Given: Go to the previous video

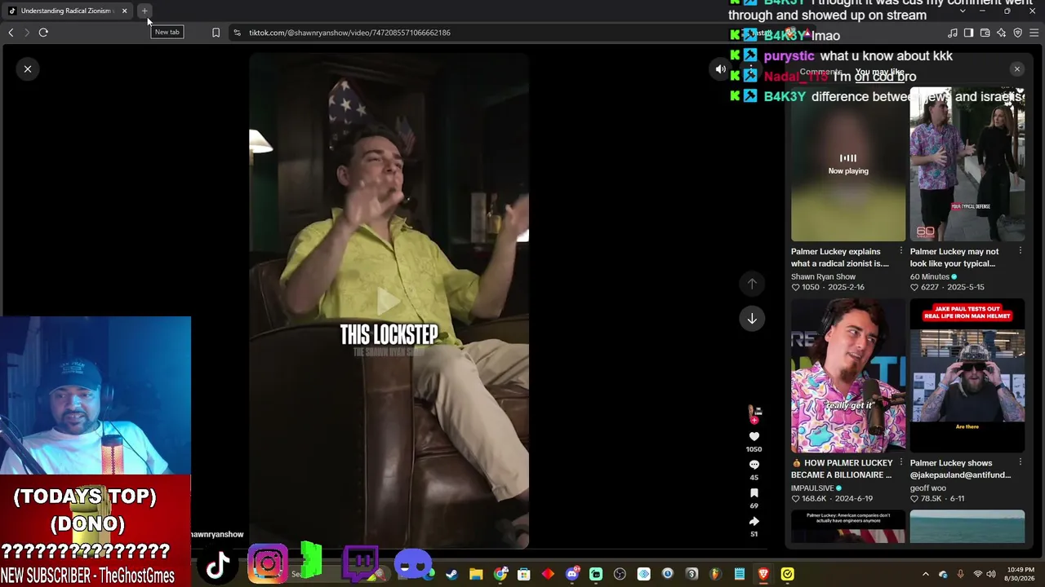Looking at the screenshot, I should [x=752, y=284].
